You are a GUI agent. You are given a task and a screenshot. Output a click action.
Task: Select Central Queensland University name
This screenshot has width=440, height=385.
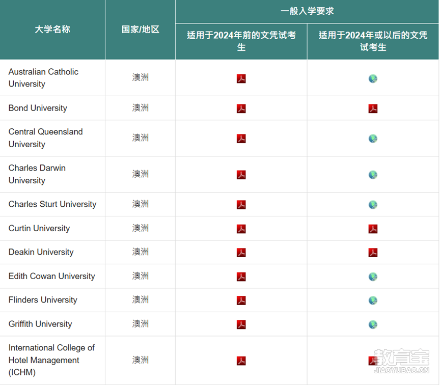[x=45, y=138]
